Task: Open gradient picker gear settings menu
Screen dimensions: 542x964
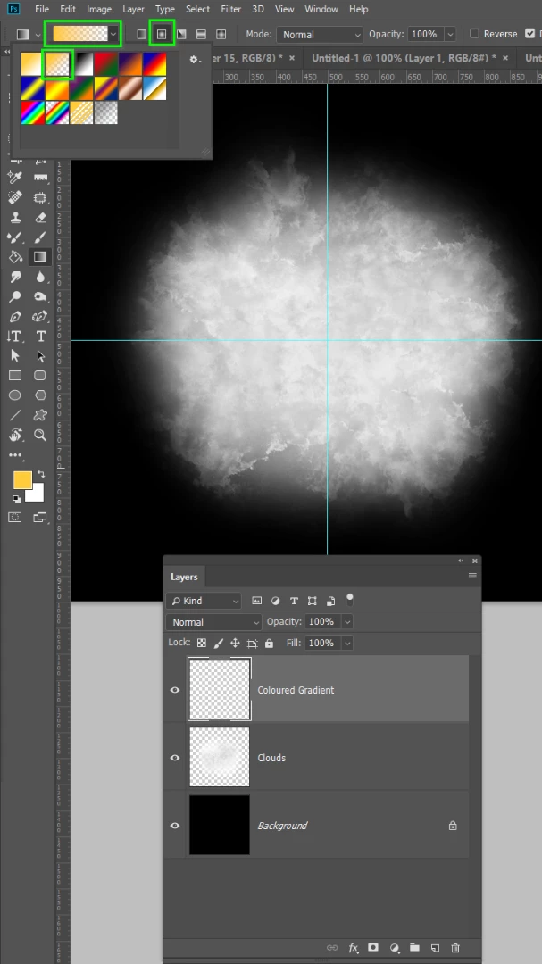Action: click(195, 60)
